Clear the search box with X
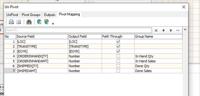Screen dimensions: 200x96 (x=156, y=30)
